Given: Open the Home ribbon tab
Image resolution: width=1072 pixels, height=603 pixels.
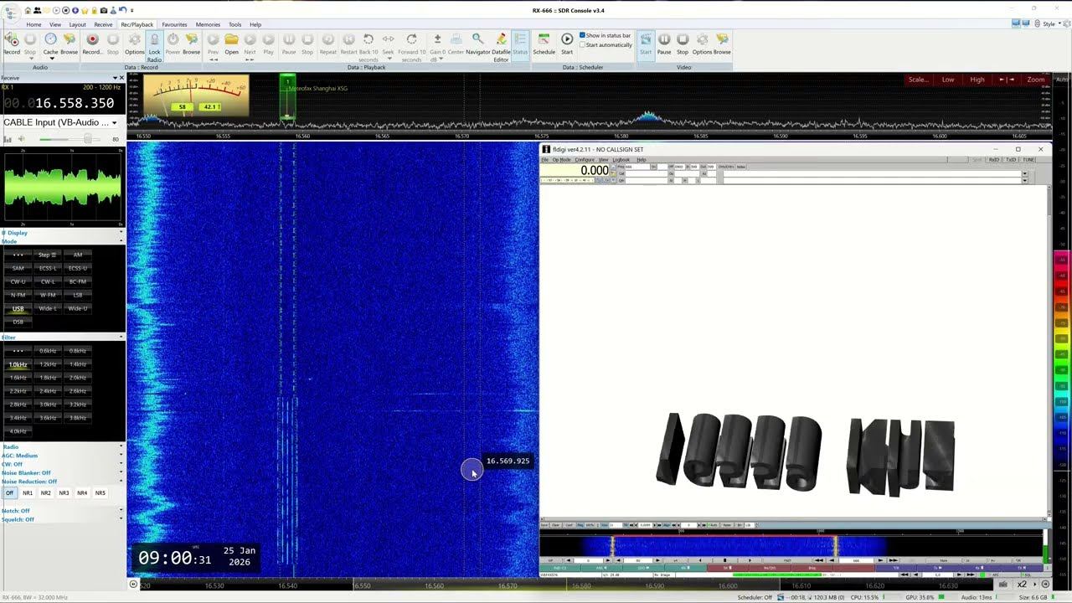Looking at the screenshot, I should (x=33, y=24).
